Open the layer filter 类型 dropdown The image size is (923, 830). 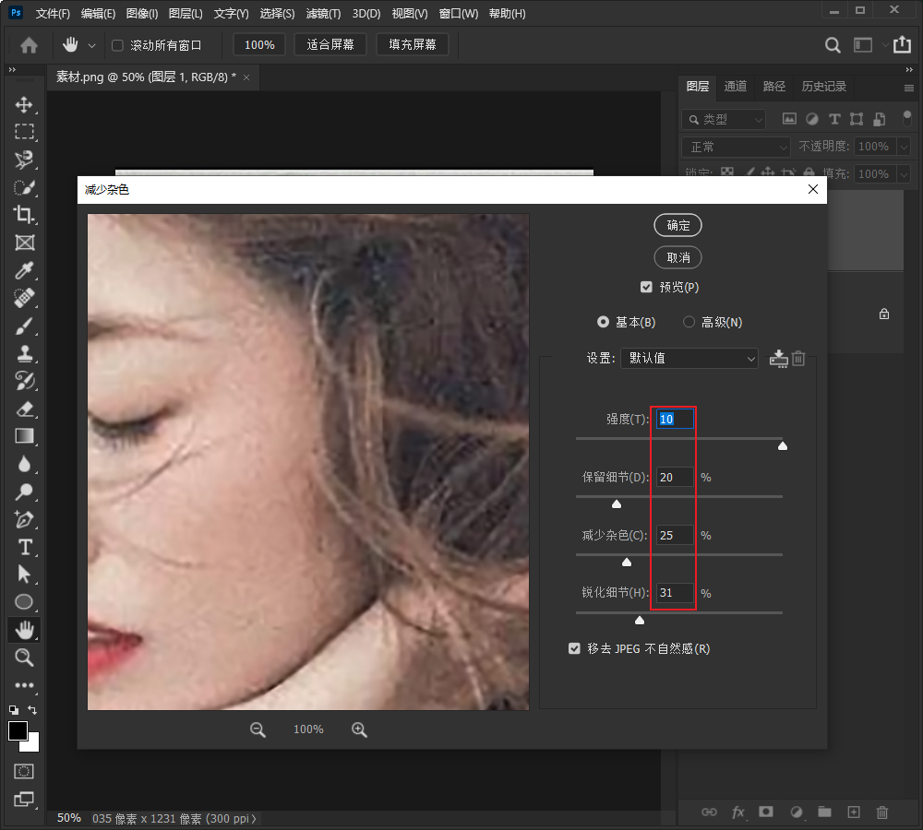click(724, 119)
